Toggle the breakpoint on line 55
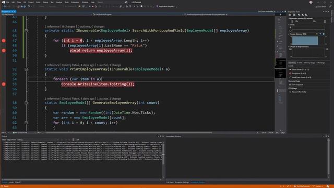Viewport: 334px width, 188px height. [4, 84]
